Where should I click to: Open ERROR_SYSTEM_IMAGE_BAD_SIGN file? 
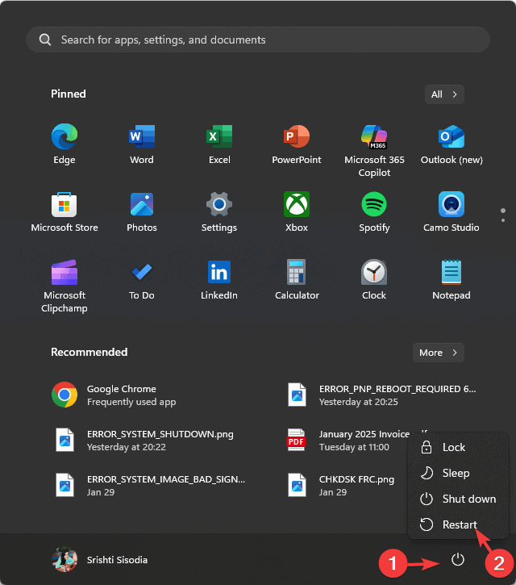point(149,486)
